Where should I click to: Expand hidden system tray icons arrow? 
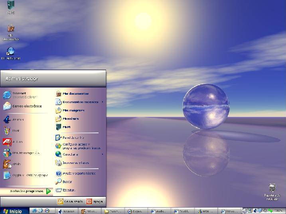pos(245,211)
